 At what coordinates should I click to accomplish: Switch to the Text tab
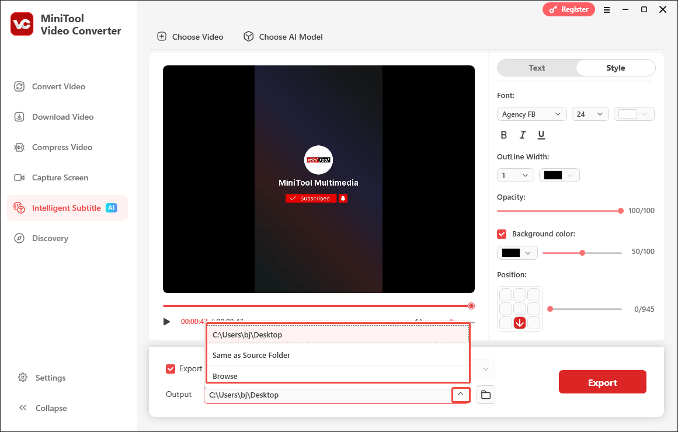[x=537, y=68]
